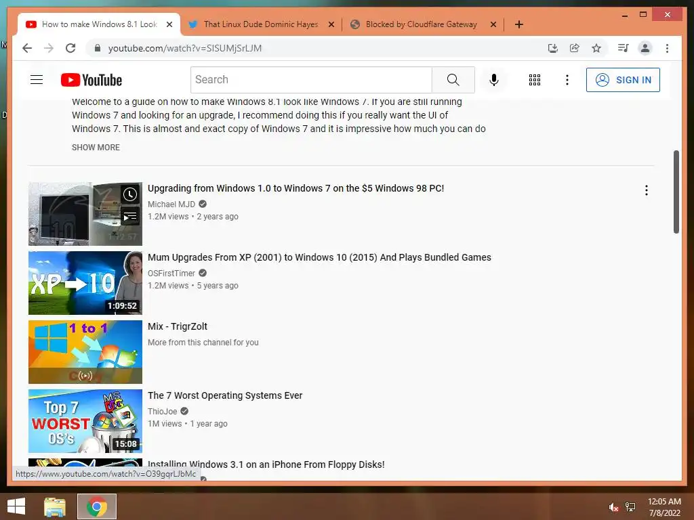Close the 'How to make Windows 8.1' tab
Image resolution: width=694 pixels, height=520 pixels.
(169, 24)
